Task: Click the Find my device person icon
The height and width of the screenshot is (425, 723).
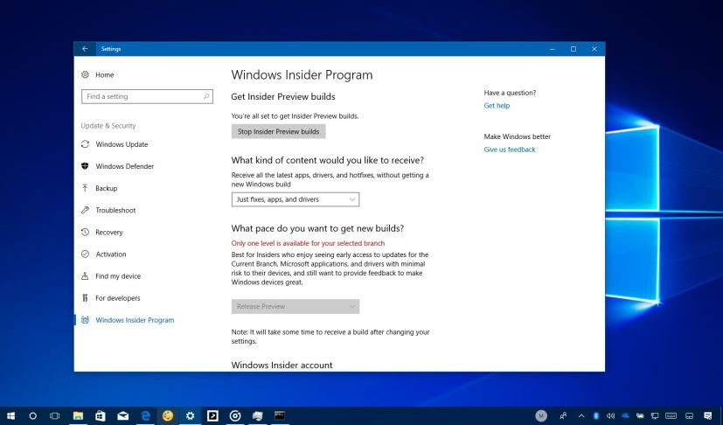Action: click(85, 276)
